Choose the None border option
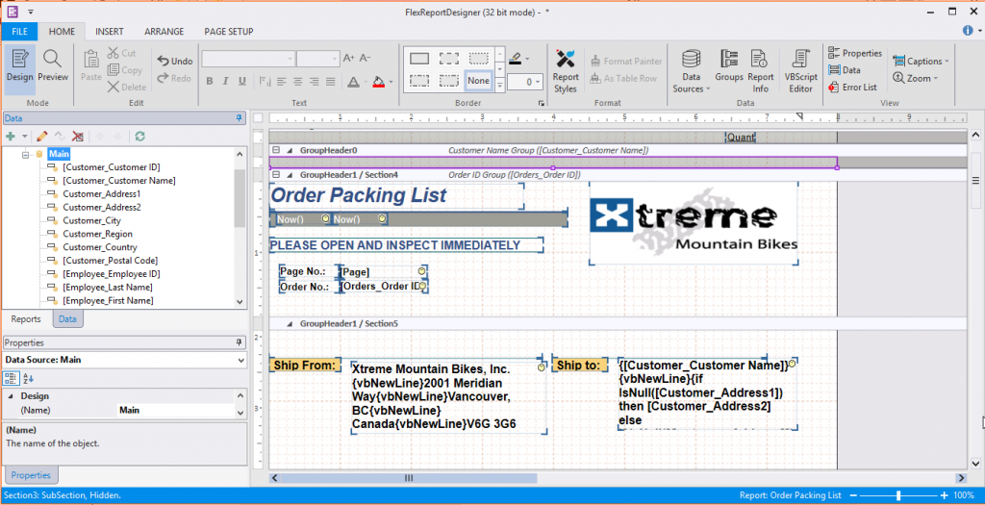Screen dimensions: 985x505 (x=479, y=81)
